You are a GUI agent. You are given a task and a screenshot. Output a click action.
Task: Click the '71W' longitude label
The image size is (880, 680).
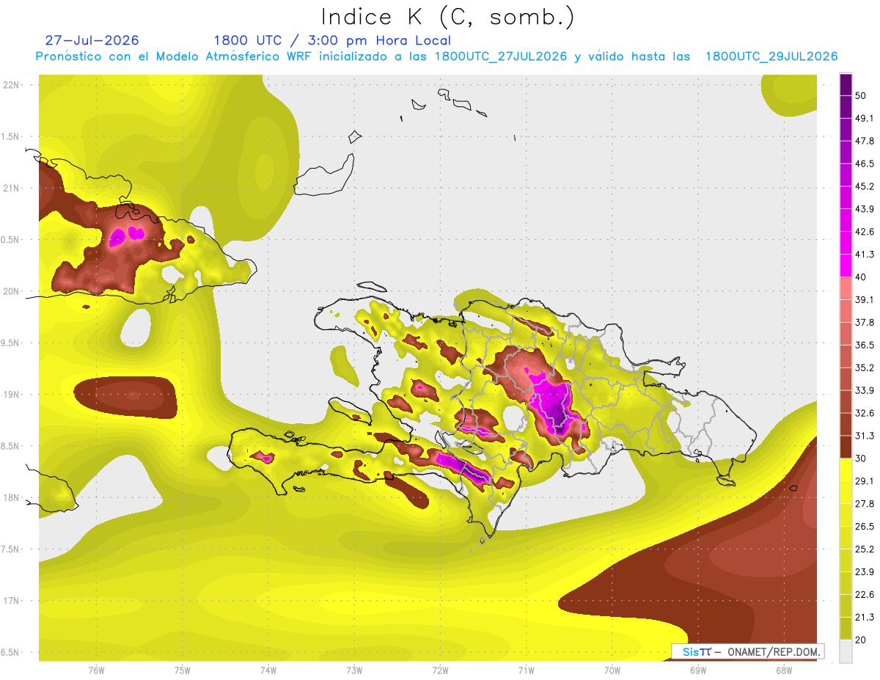point(526,670)
